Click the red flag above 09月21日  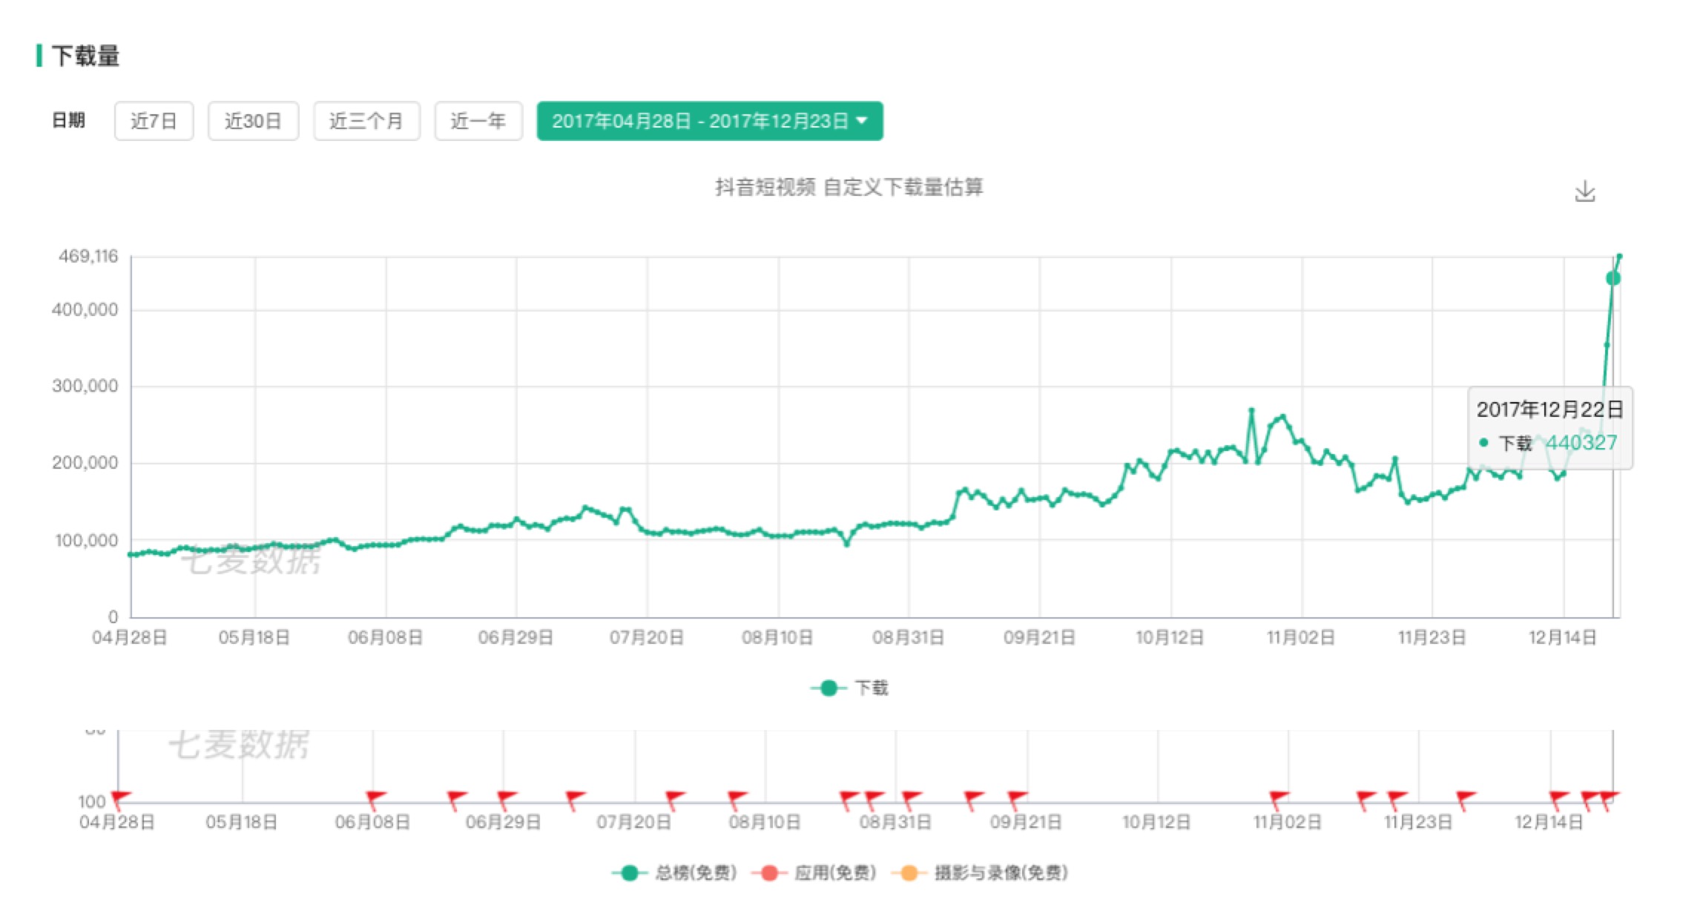point(1017,800)
